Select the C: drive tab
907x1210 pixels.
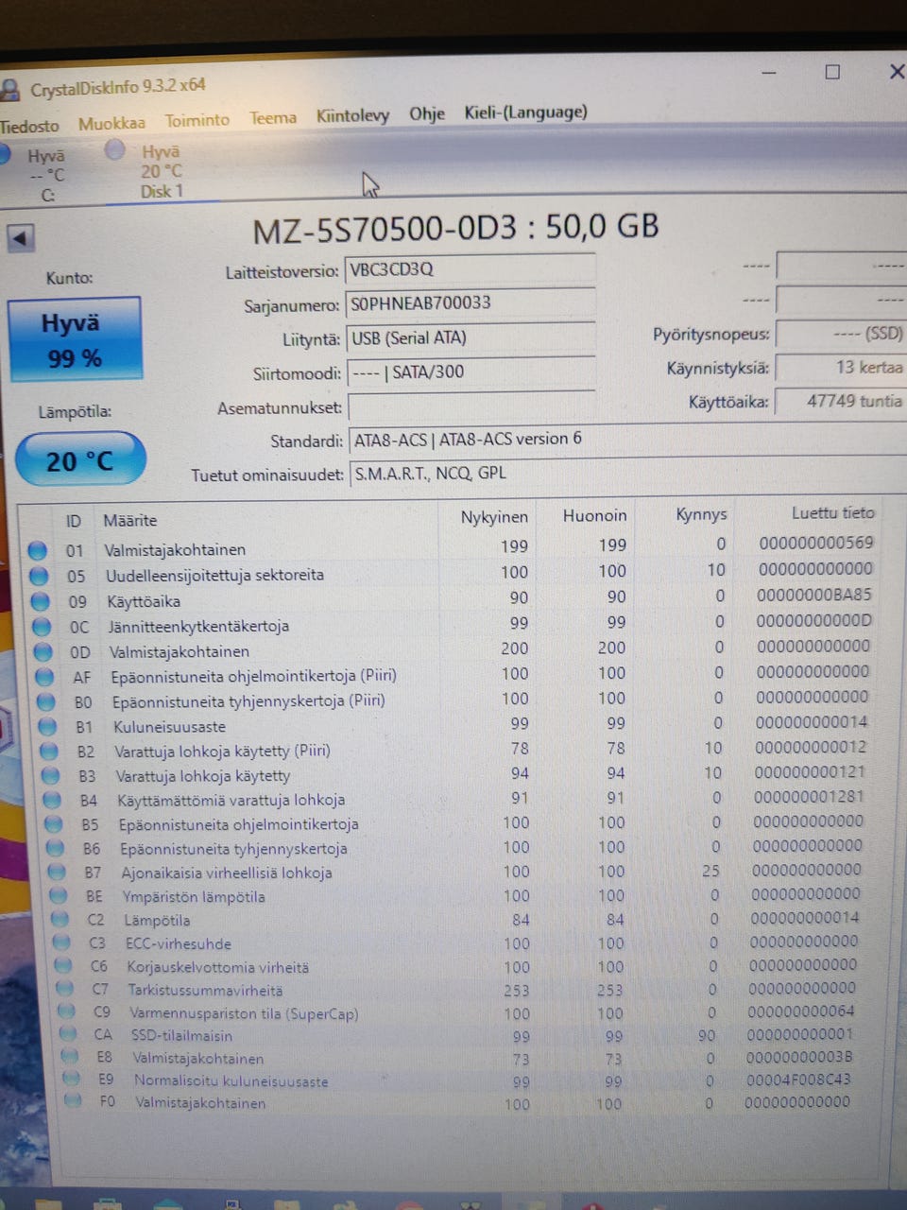point(45,176)
